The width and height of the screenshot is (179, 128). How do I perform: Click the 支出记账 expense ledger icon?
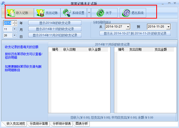40,13
